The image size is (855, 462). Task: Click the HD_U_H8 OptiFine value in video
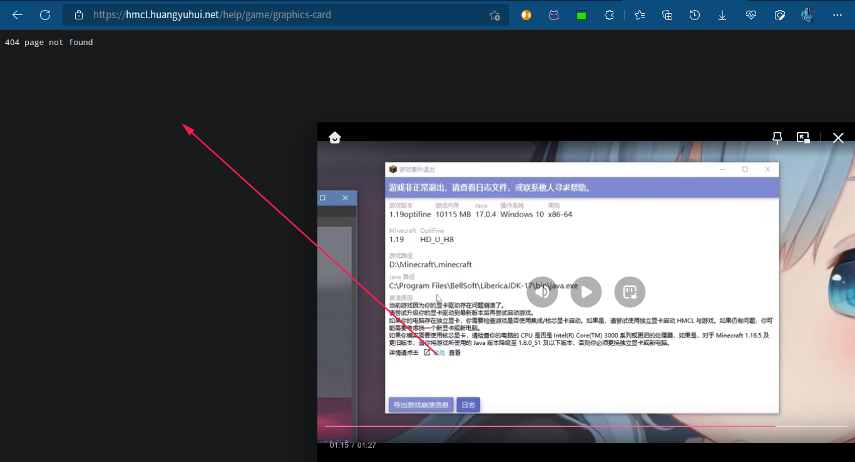coord(437,239)
